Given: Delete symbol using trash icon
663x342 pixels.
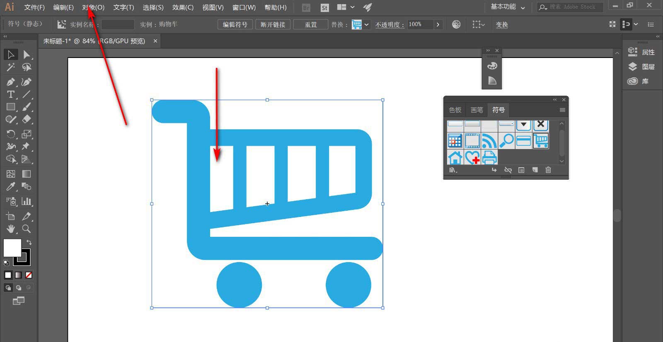Looking at the screenshot, I should tap(548, 170).
